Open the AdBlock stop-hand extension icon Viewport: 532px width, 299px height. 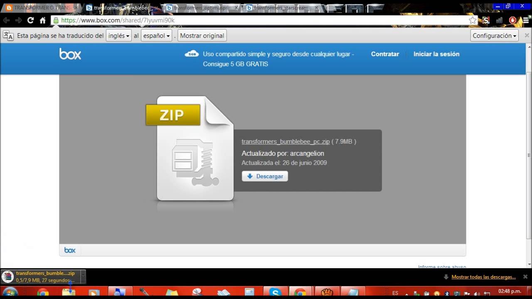[513, 20]
